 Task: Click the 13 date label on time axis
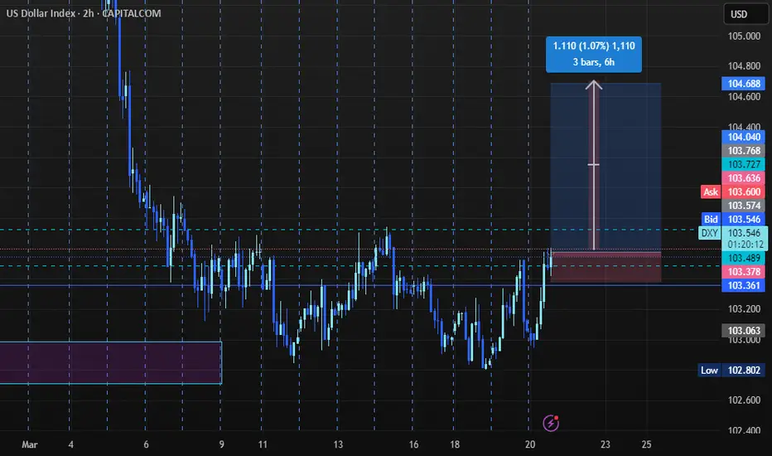[x=338, y=444]
